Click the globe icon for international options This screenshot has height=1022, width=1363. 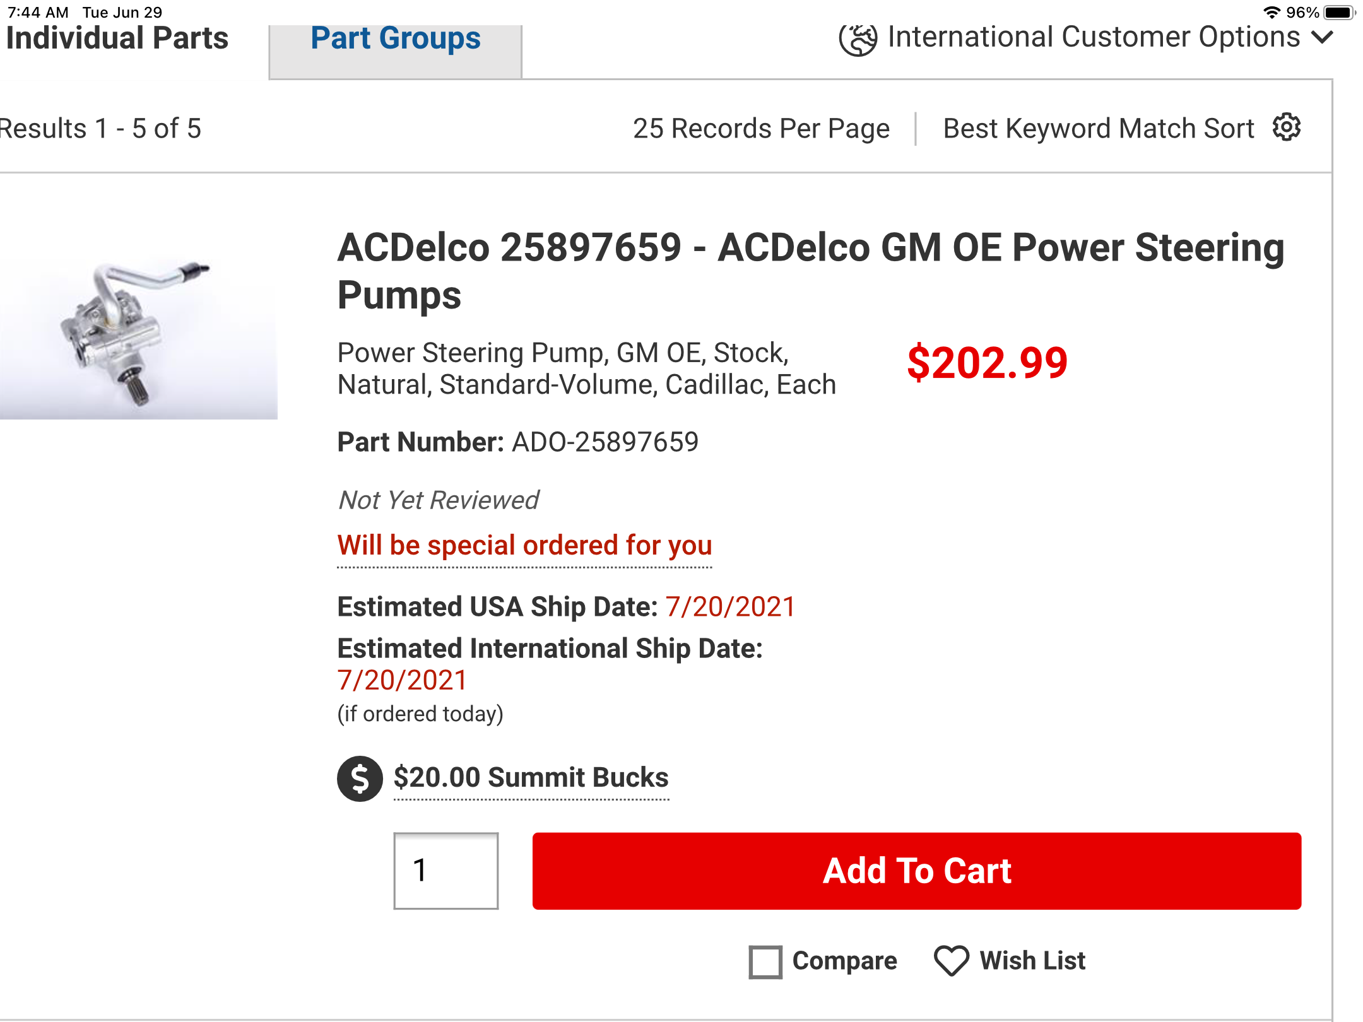coord(858,39)
